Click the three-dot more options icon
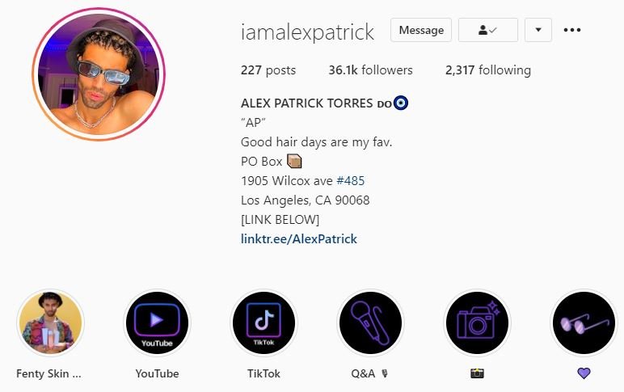 tap(572, 30)
